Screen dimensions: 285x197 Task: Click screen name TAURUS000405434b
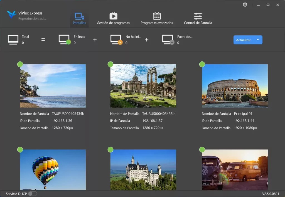point(68,114)
